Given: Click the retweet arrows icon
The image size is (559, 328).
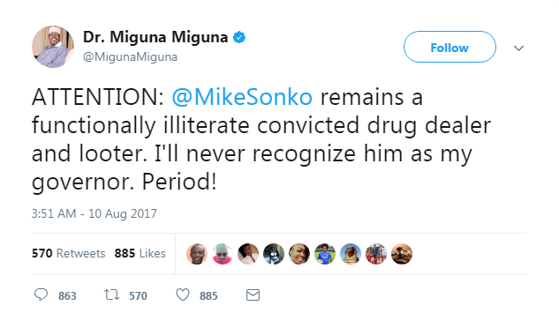Looking at the screenshot, I should 111,294.
